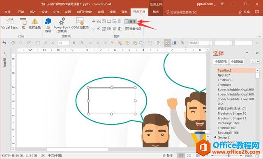Open the Undo history dropdown arrow
The image size is (263, 159).
click(x=8, y=43)
